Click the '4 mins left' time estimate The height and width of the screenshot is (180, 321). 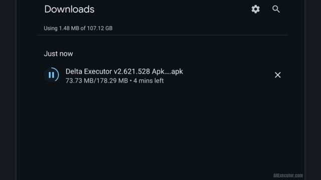[x=148, y=80]
